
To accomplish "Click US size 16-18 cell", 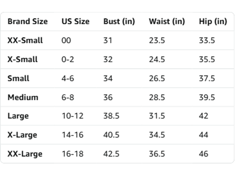I will pyautogui.click(x=73, y=154).
